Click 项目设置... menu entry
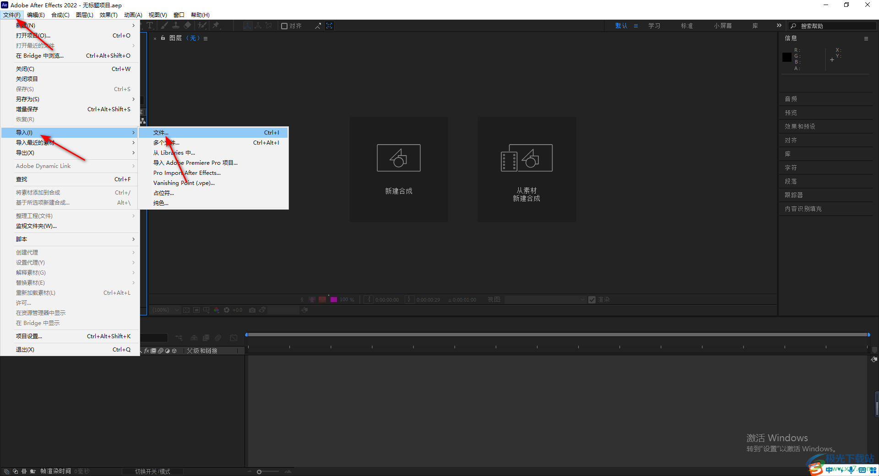This screenshot has width=879, height=476. pos(70,336)
